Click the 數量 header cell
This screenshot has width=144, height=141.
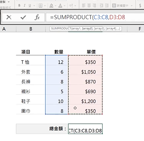(57, 52)
